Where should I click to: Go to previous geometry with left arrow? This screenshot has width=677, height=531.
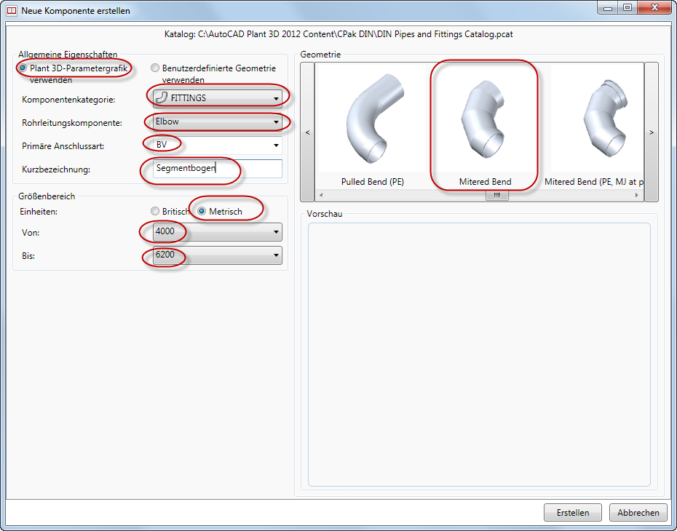307,132
